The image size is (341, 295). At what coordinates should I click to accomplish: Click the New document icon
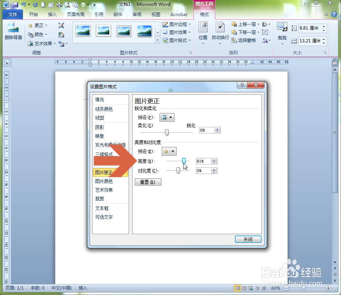43,5
